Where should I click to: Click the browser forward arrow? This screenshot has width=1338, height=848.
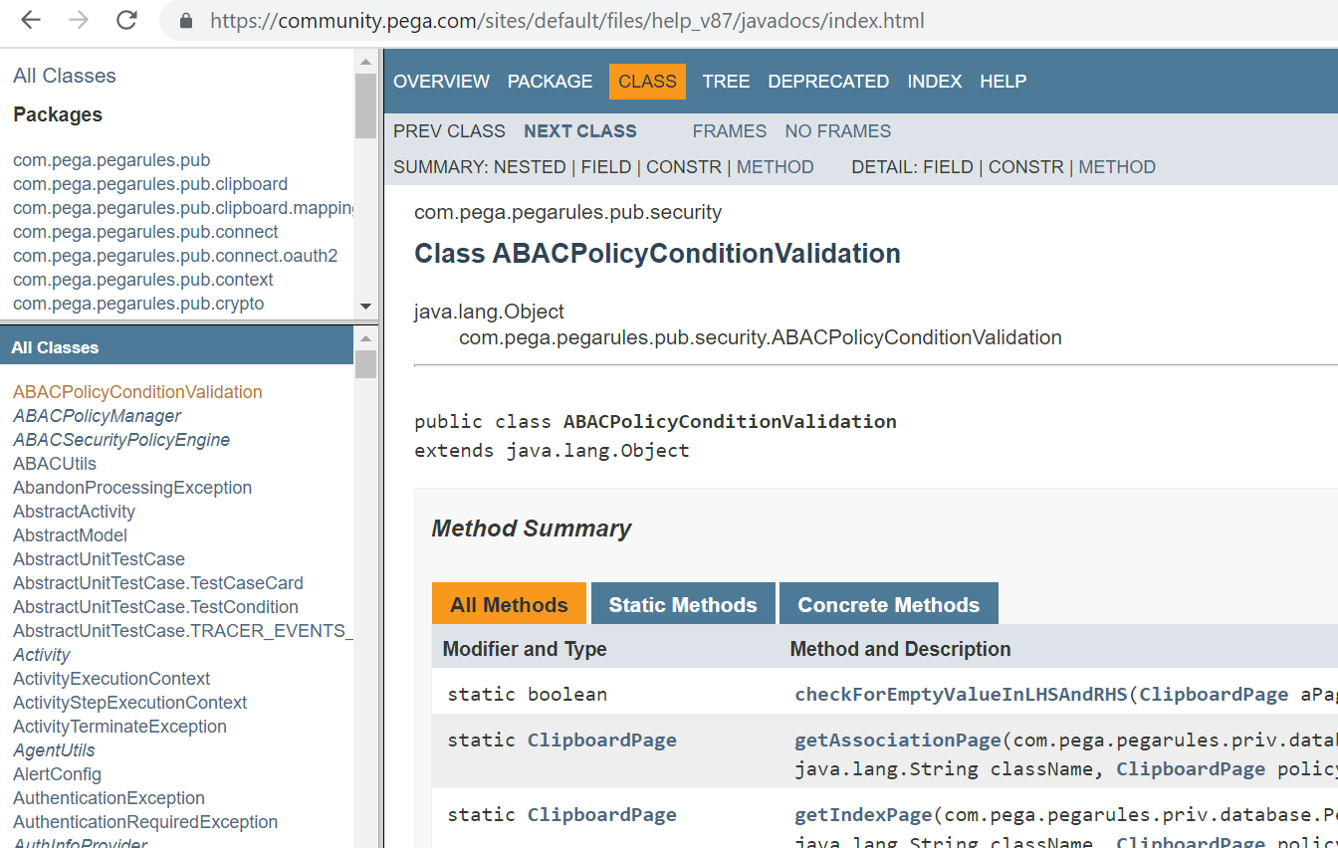coord(78,20)
